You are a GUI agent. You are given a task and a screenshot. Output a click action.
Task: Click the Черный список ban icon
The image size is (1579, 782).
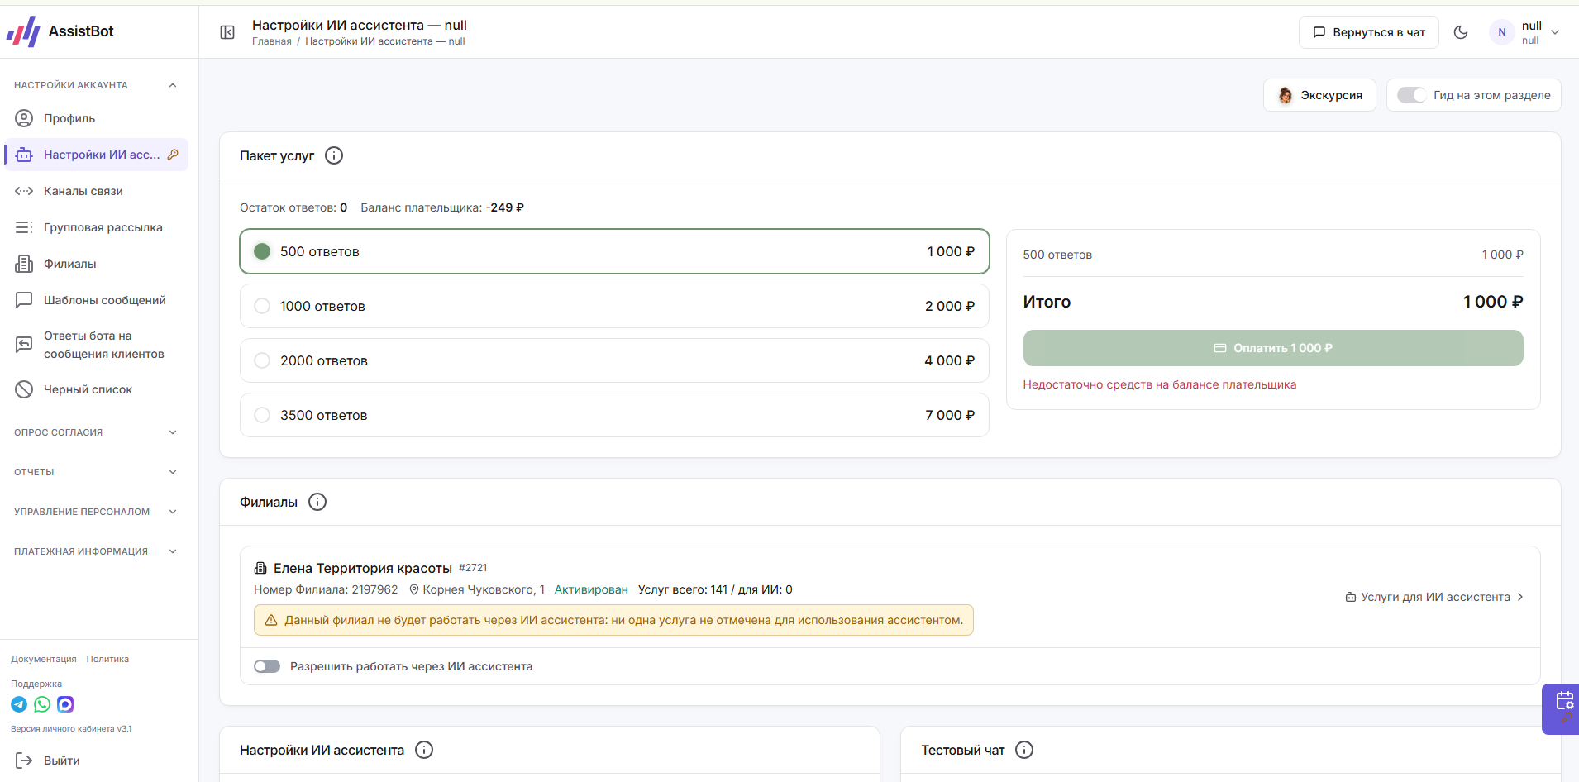coord(24,389)
